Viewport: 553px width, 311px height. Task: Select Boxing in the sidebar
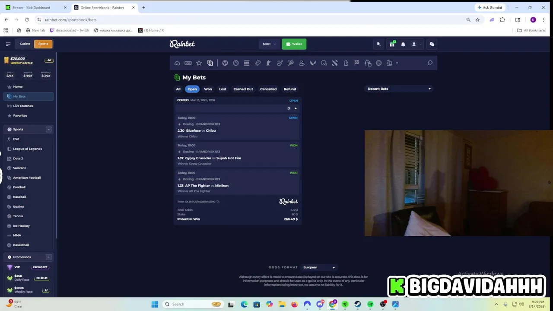[x=29, y=206]
